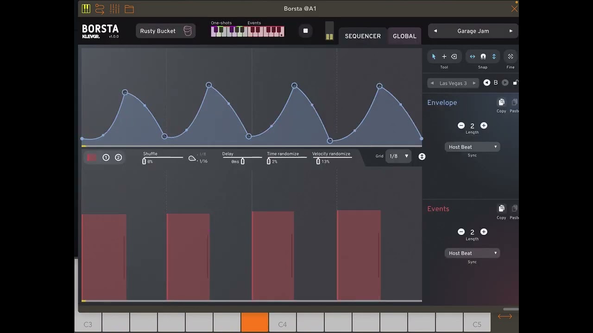Toggle magnet snap

[483, 56]
